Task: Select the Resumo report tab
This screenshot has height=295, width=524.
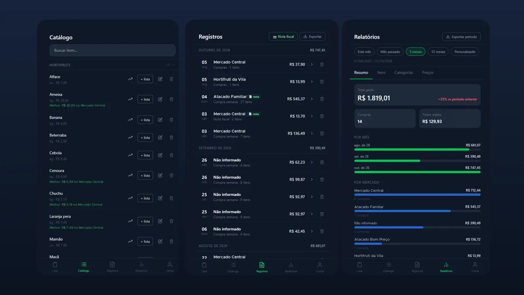Action: coord(361,73)
